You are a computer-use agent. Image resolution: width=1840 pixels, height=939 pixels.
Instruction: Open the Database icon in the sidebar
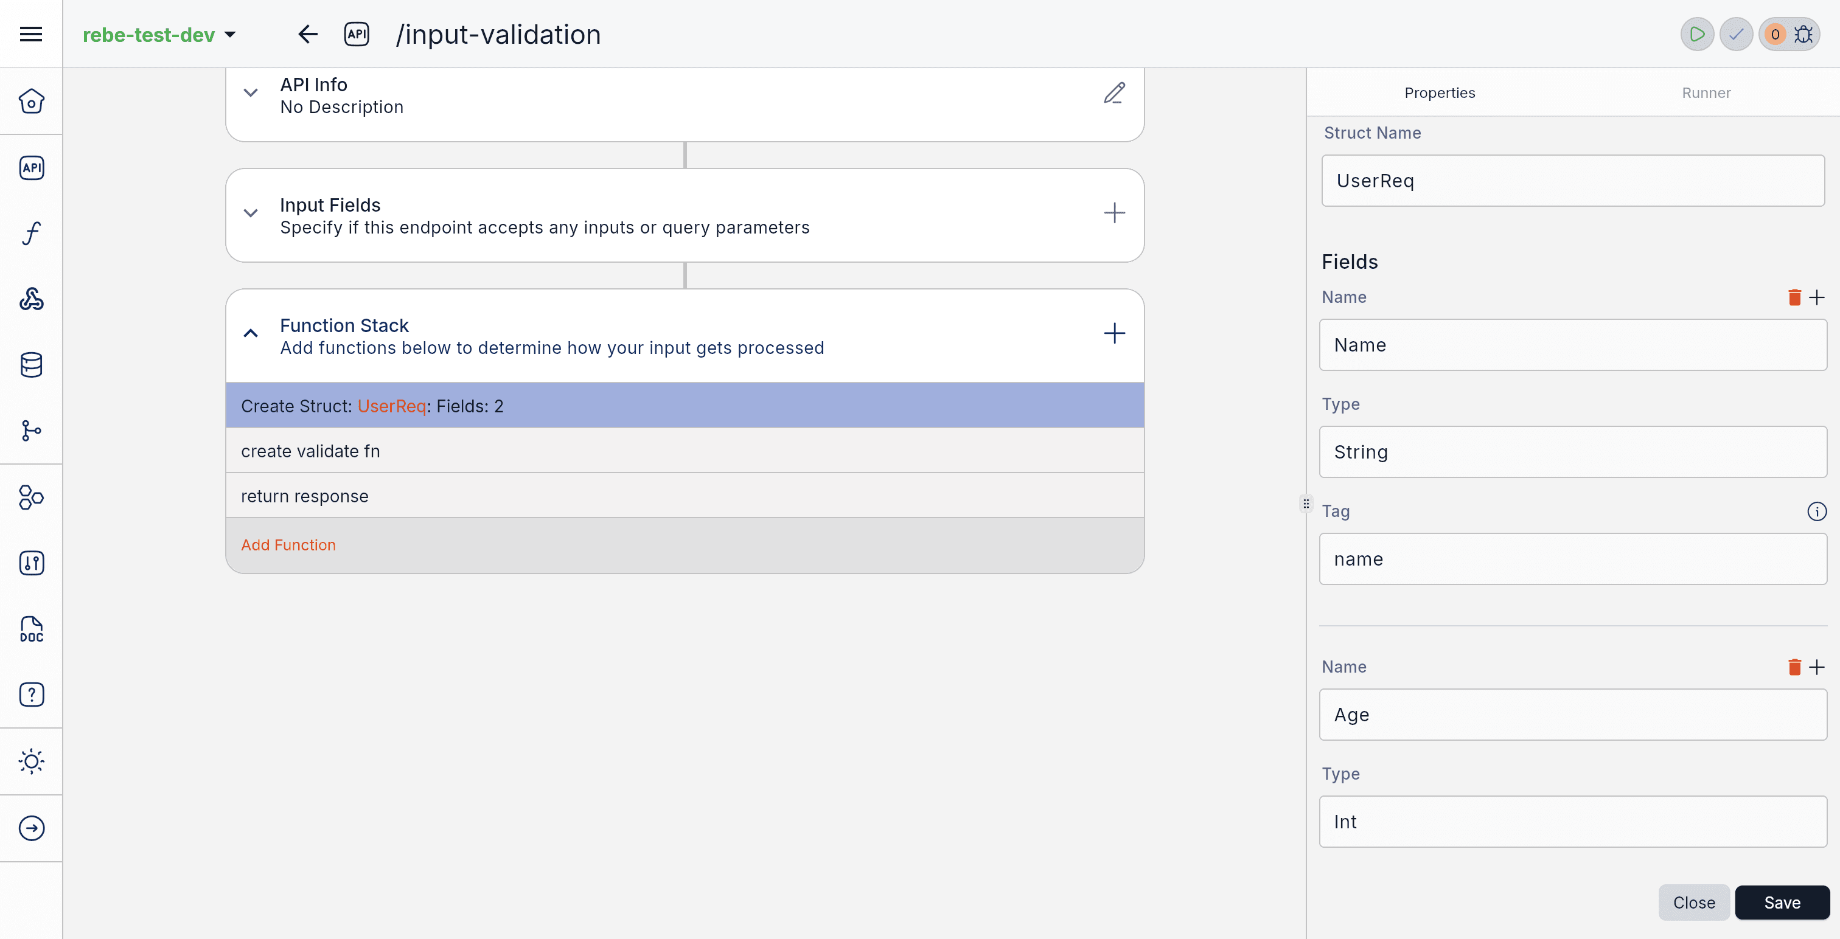[x=32, y=365]
